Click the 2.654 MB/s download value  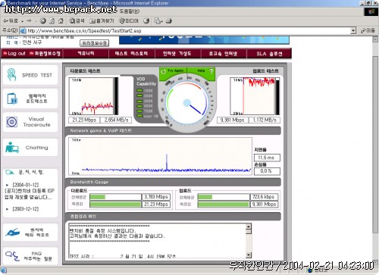[x=116, y=120]
